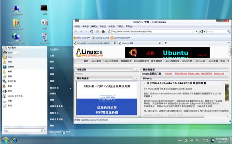This screenshot has width=232, height=144.
Task: Open the list all tabs dropdown
Action: (229, 43)
